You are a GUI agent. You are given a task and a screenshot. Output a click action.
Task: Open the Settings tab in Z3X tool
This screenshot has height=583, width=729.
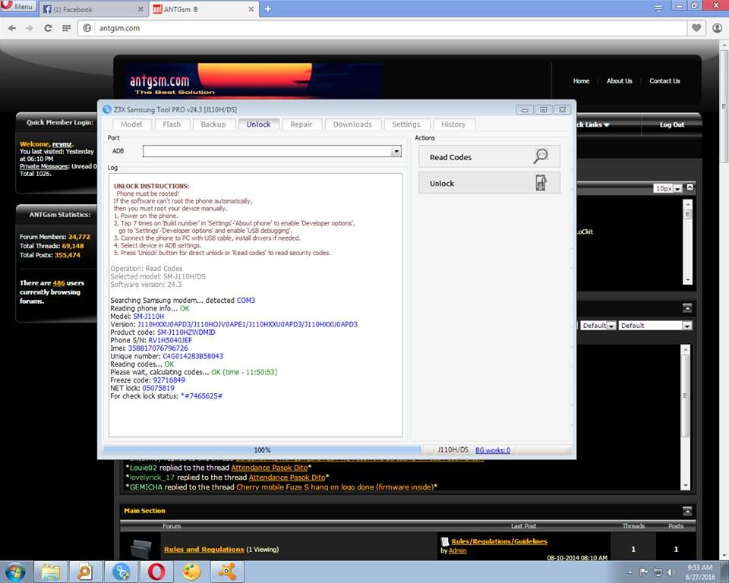406,124
